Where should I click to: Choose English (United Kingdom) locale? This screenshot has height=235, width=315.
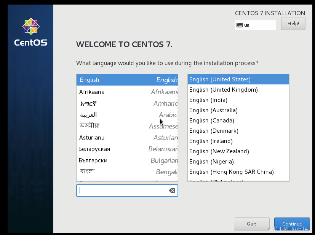coord(238,90)
